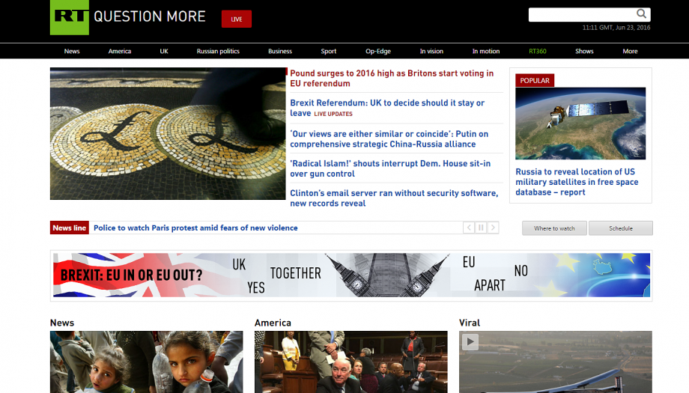Click the pound coin mosaic lead image
This screenshot has height=393, width=689.
[x=168, y=133]
